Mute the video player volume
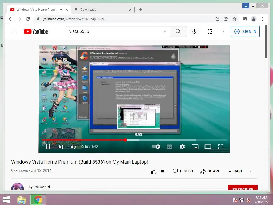The height and width of the screenshot is (205, 273). coord(73,147)
